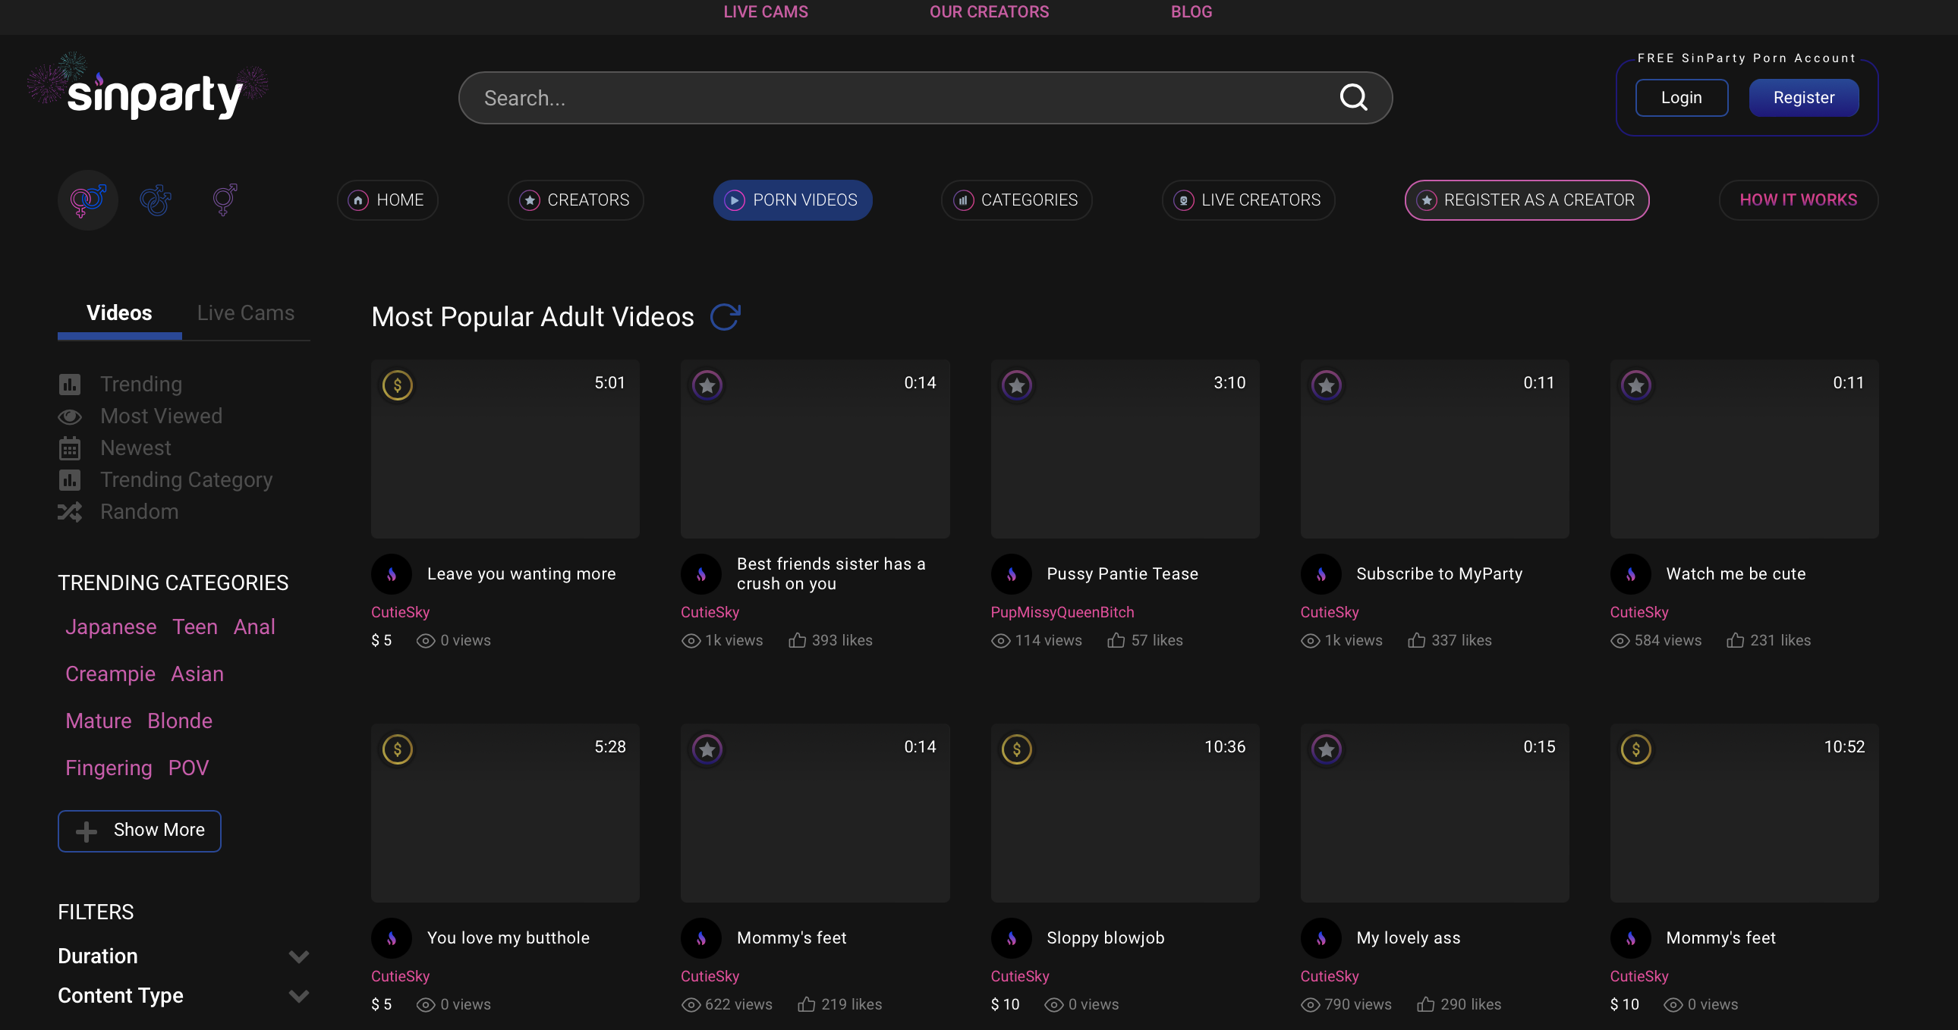Open the LIVE CREATORS nav item
This screenshot has height=1030, width=1958.
[1248, 199]
